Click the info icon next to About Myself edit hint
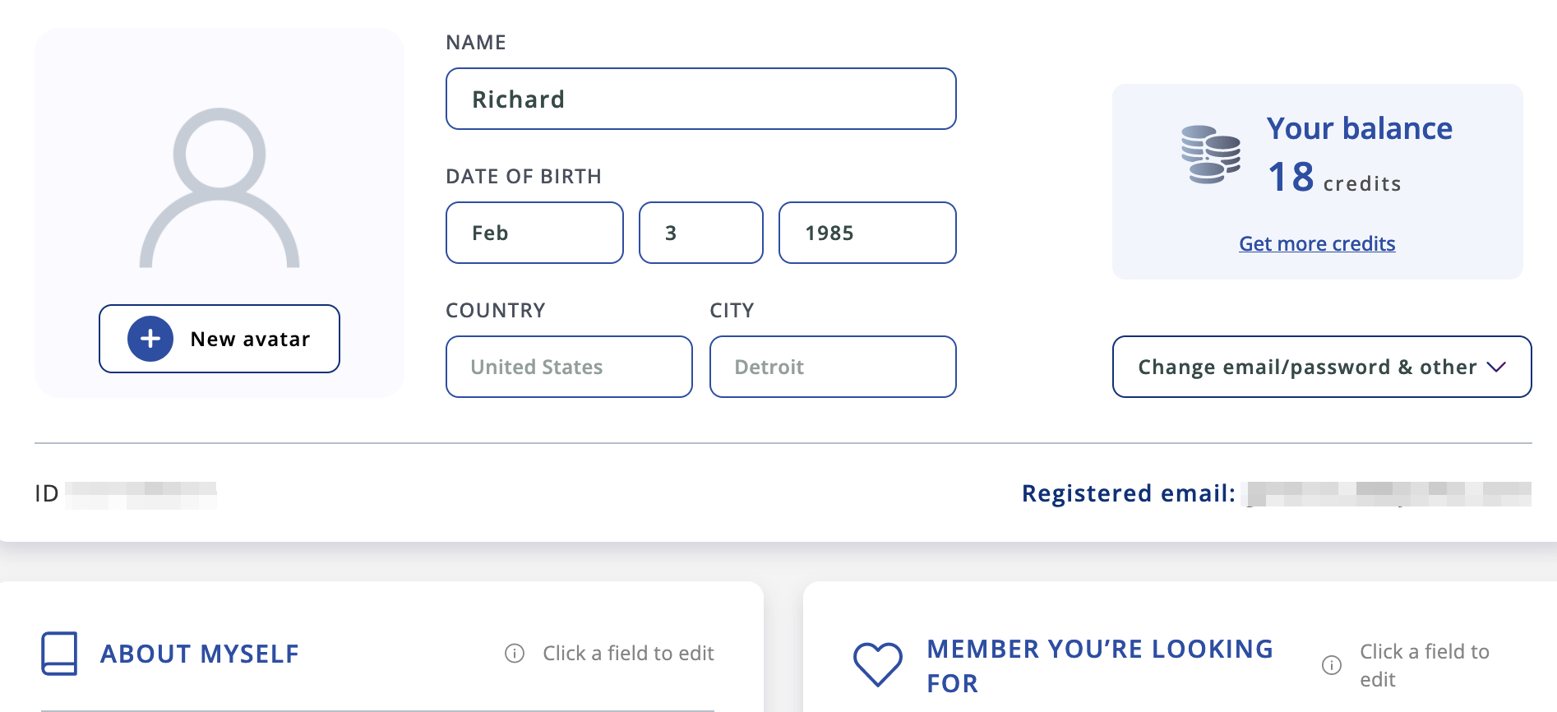This screenshot has width=1557, height=712. (x=513, y=653)
